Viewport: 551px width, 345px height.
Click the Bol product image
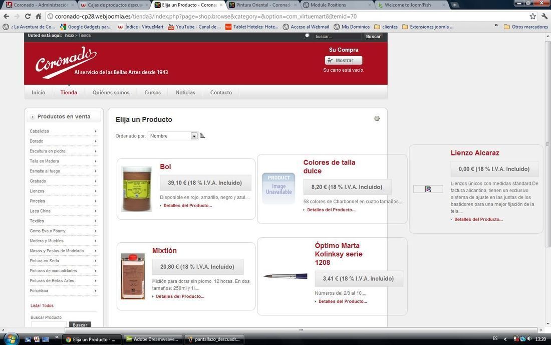[136, 189]
